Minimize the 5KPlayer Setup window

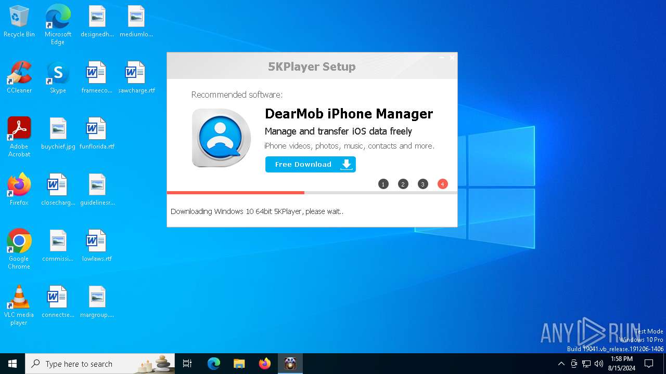[x=442, y=58]
